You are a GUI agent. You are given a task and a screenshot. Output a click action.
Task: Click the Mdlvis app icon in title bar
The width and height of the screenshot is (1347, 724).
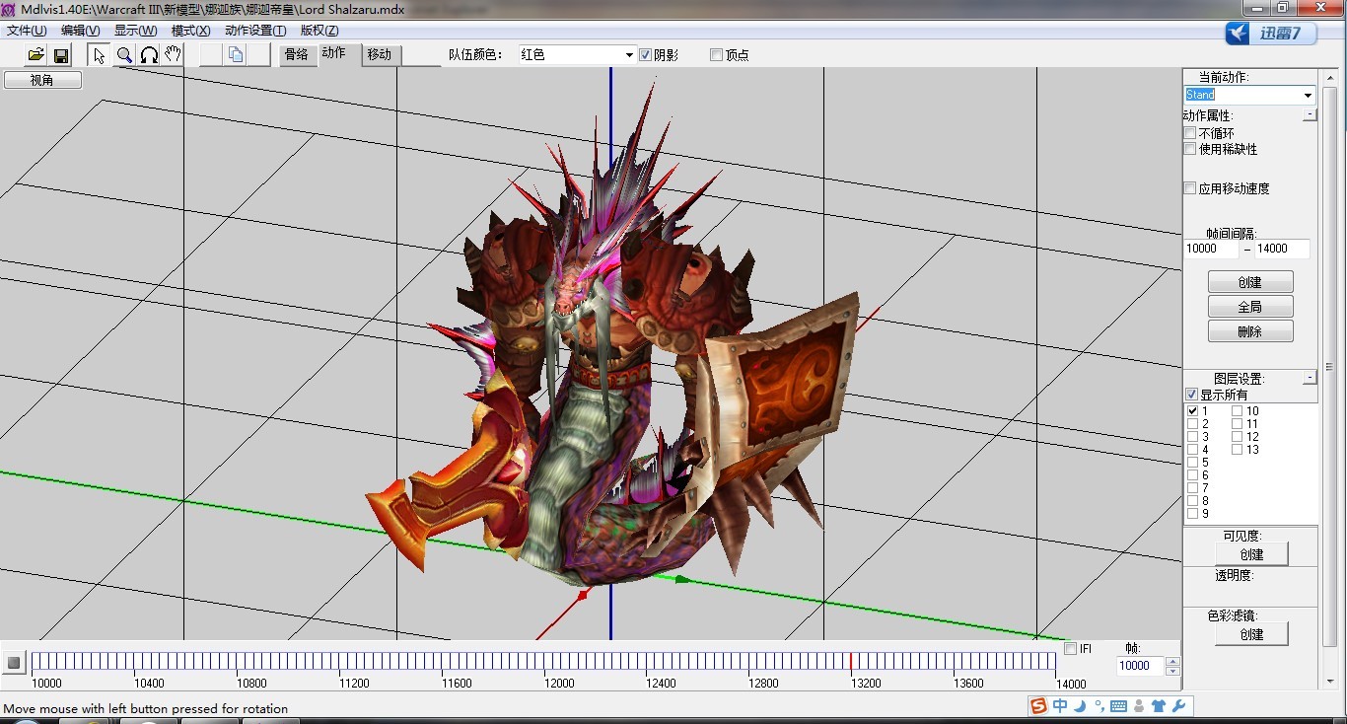tap(9, 9)
